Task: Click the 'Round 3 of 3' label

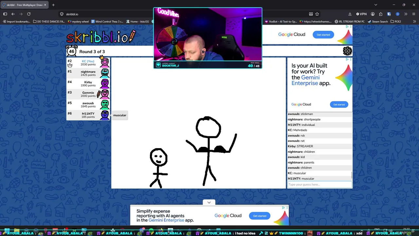Action: coord(92,51)
